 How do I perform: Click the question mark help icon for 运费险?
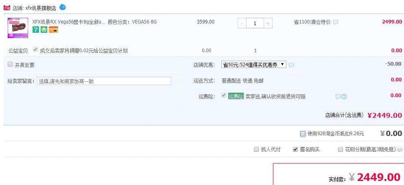tap(344, 97)
